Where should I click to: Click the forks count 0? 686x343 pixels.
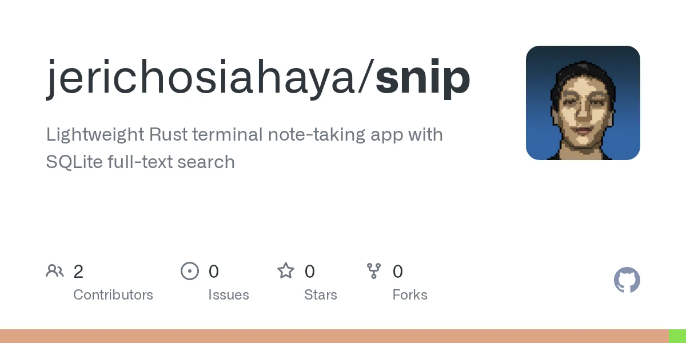398,272
